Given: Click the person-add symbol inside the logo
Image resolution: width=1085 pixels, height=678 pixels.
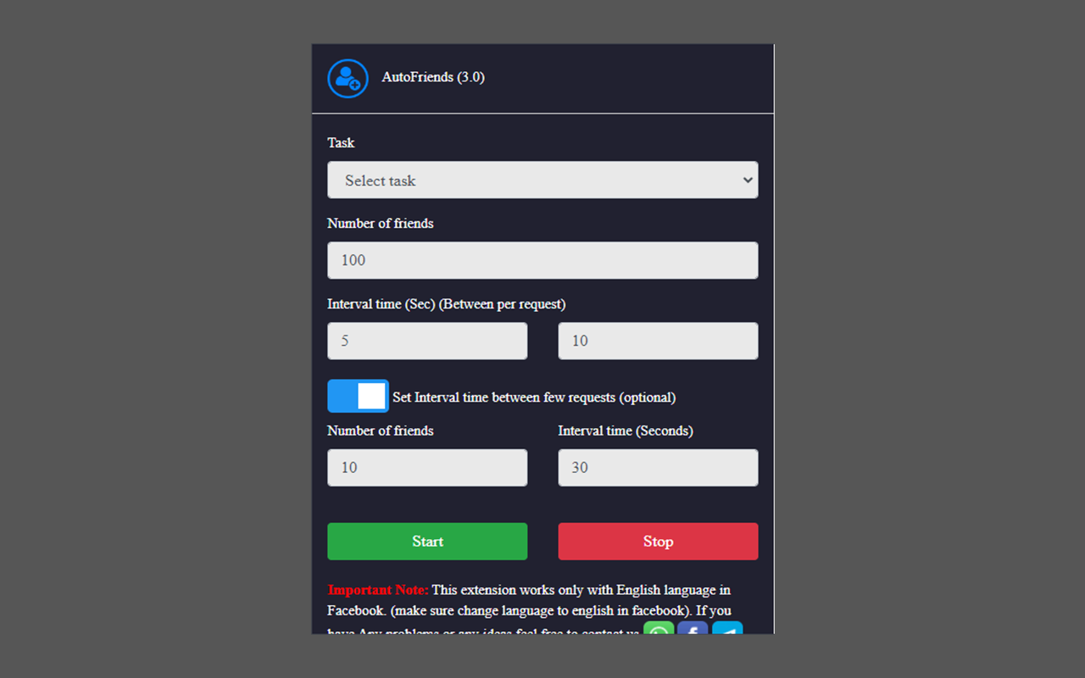Looking at the screenshot, I should click(x=348, y=78).
